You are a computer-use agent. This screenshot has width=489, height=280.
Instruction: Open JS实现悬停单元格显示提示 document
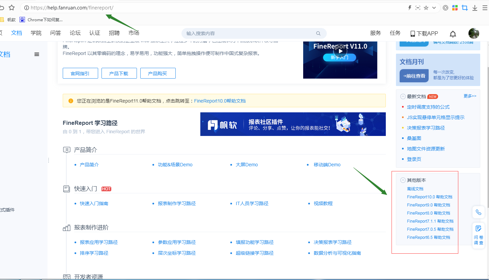436,117
